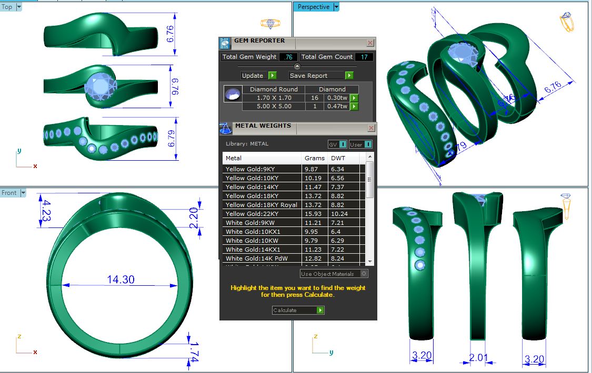Collapse the Gem Reporter panel with the up arrow
This screenshot has width=592, height=373.
tap(297, 66)
